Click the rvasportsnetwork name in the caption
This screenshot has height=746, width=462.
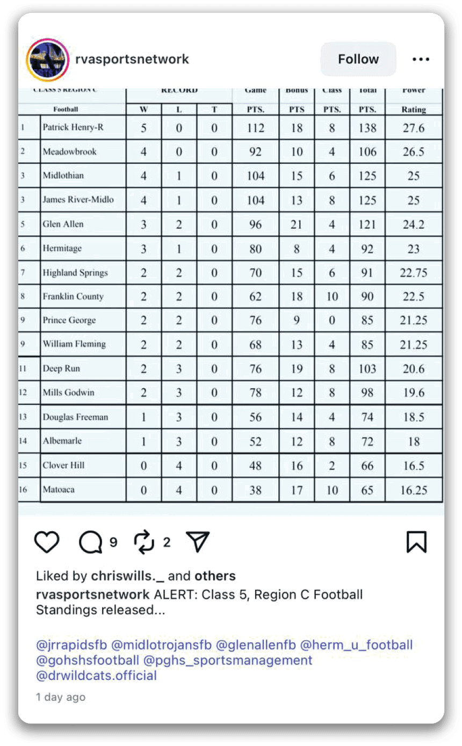(93, 595)
